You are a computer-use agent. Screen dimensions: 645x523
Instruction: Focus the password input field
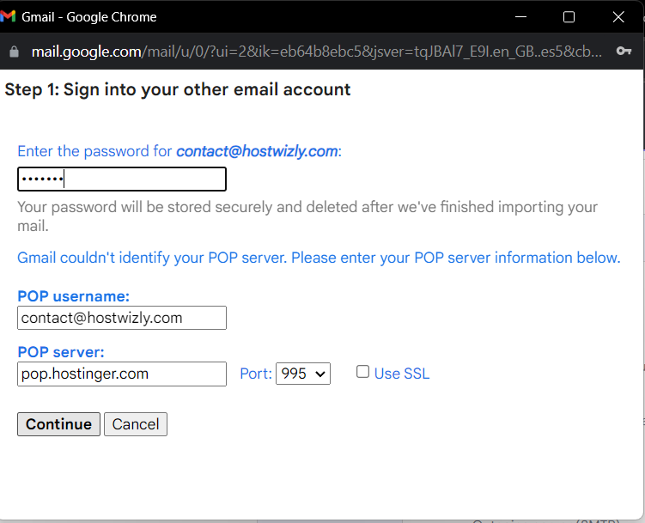pyautogui.click(x=122, y=179)
